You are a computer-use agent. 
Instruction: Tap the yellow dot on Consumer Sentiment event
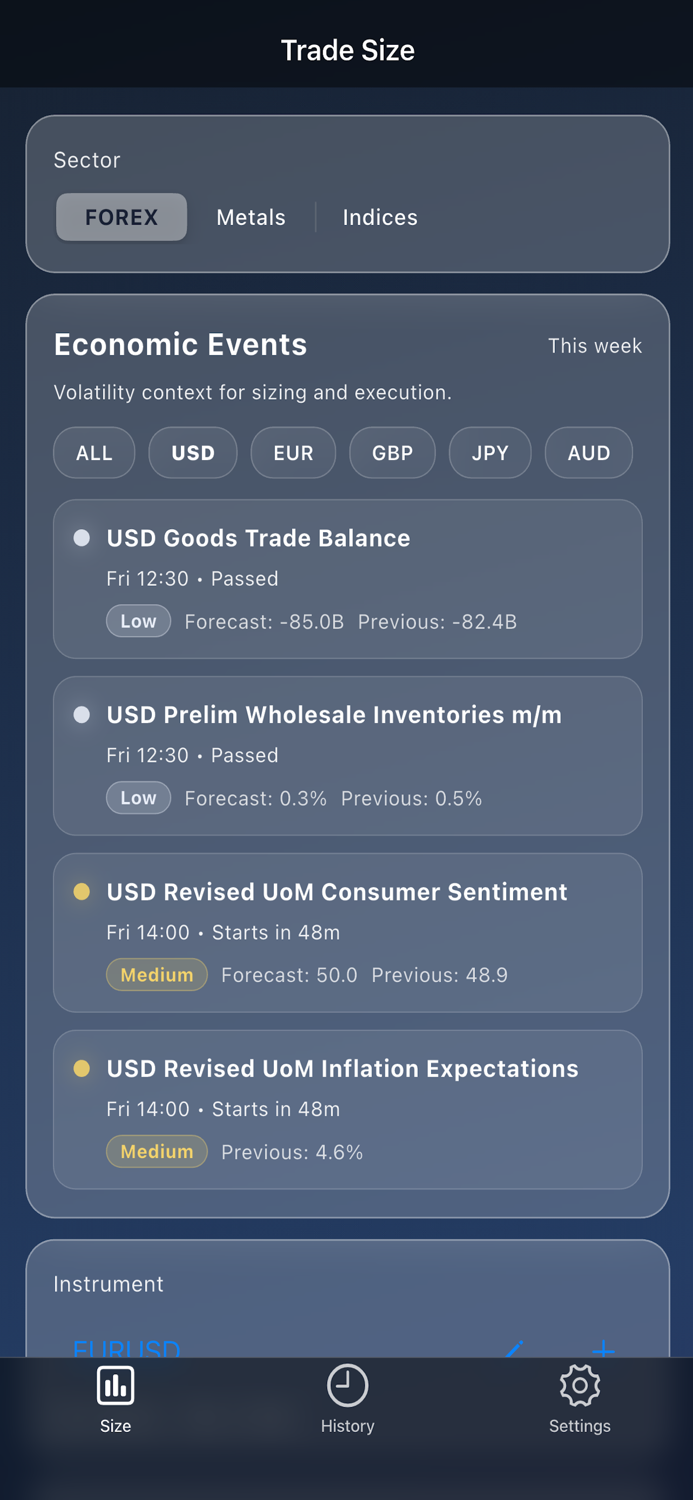click(x=82, y=891)
